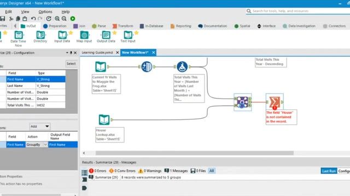
Task: Select the Find Replace node on canvas
Action: [x=243, y=102]
